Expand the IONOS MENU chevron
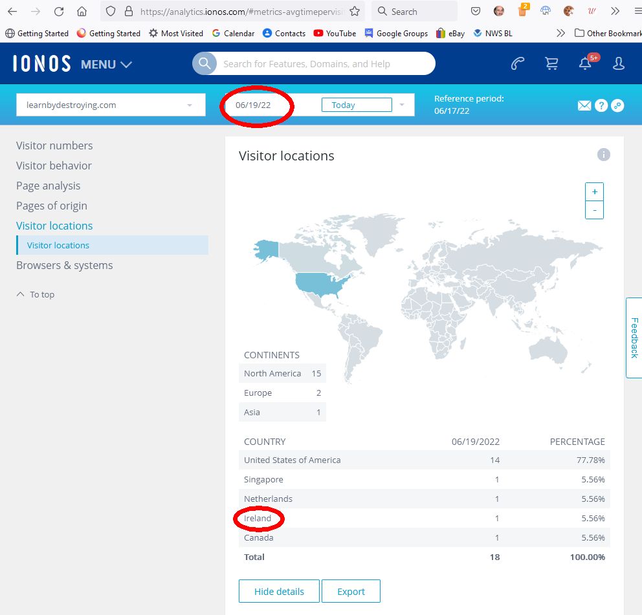Screen dimensions: 642x615 tap(126, 65)
